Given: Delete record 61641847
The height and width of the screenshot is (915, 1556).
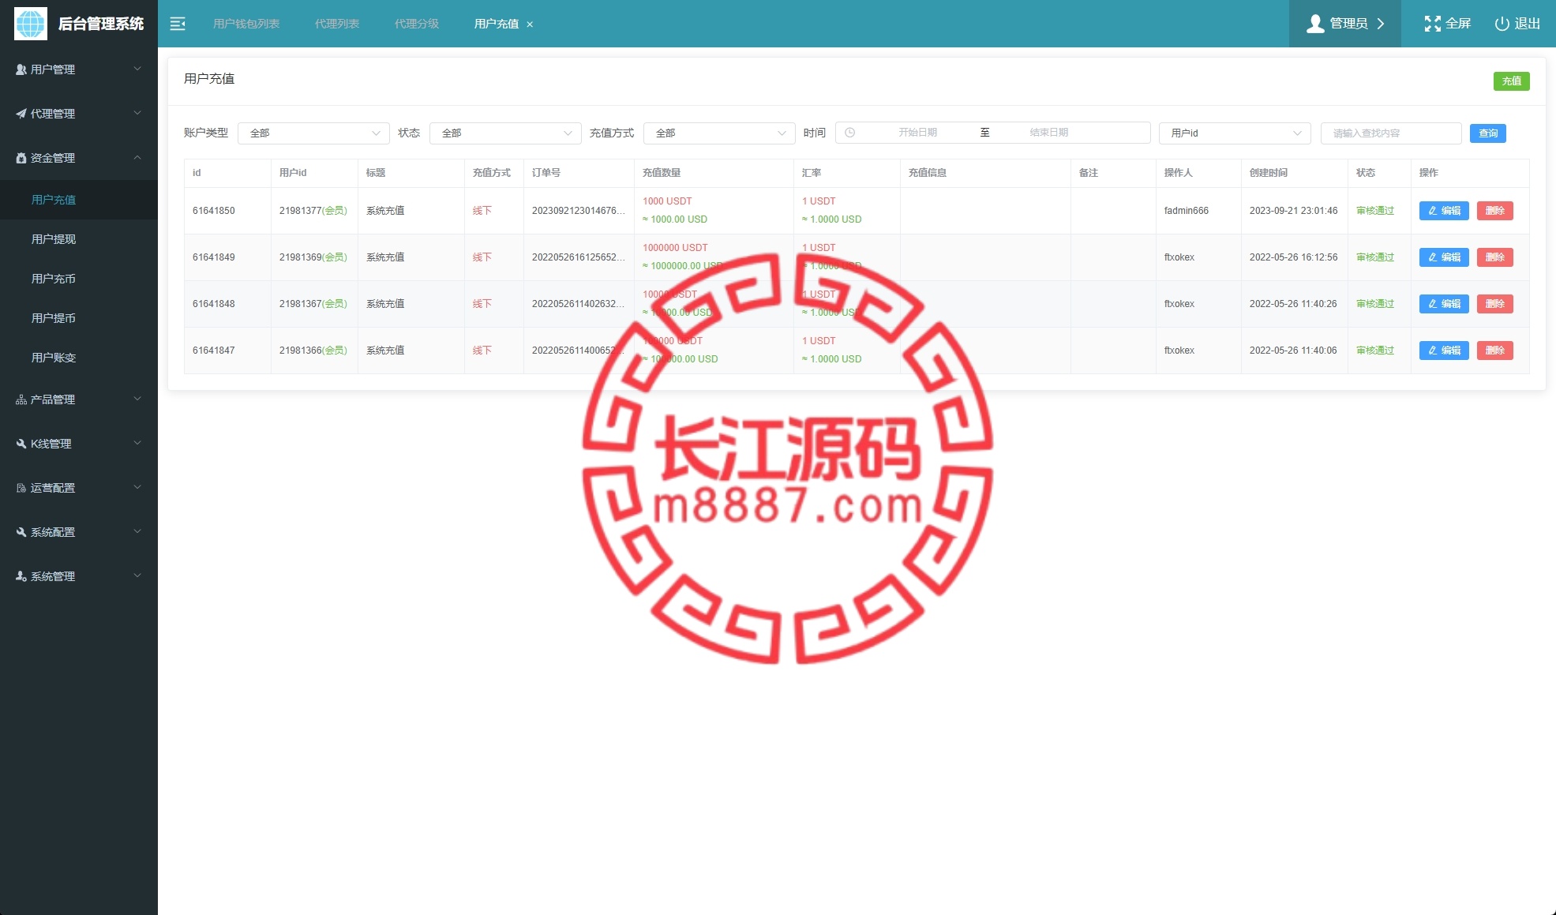Looking at the screenshot, I should pyautogui.click(x=1494, y=351).
